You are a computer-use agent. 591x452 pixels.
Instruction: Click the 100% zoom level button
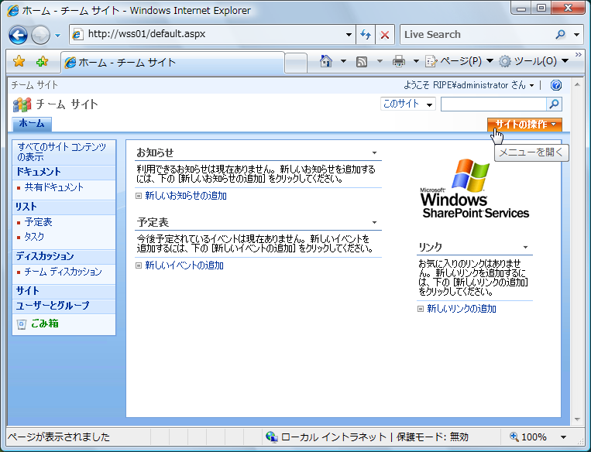528,437
